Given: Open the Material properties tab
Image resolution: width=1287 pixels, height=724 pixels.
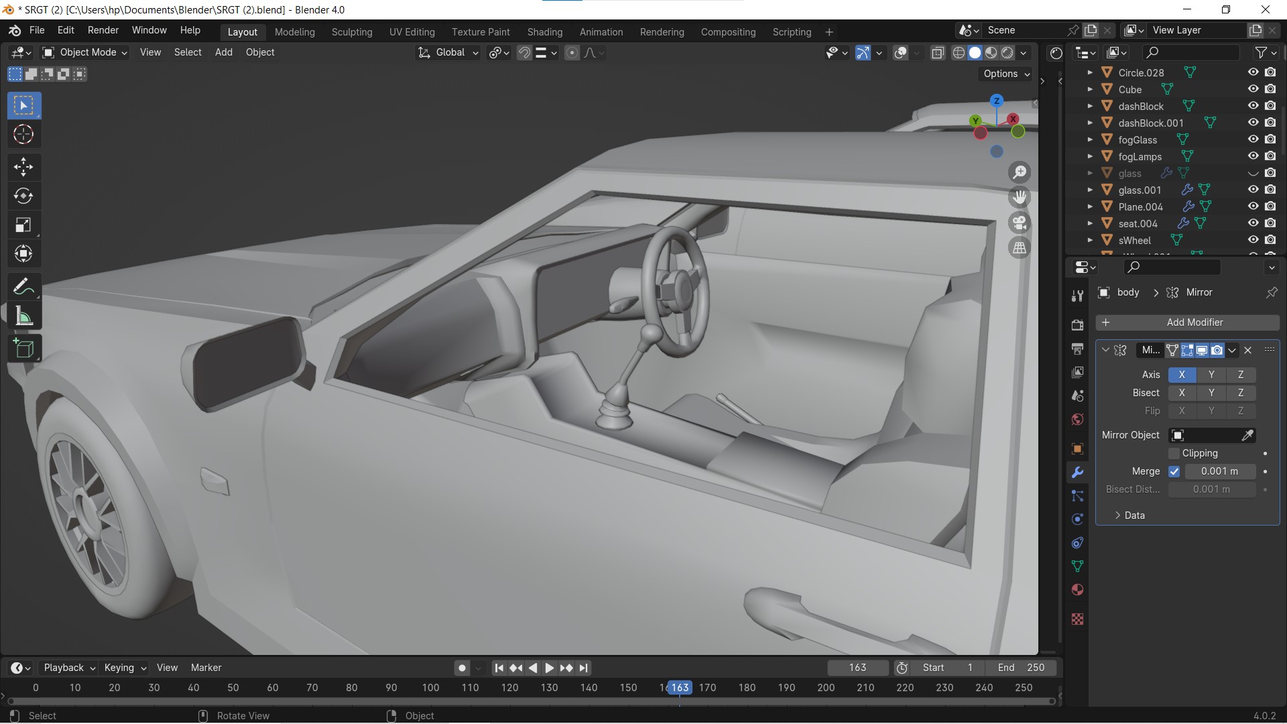Looking at the screenshot, I should click(1077, 590).
